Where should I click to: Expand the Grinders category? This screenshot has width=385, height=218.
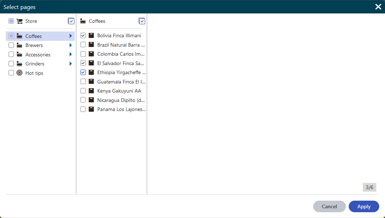[70, 64]
